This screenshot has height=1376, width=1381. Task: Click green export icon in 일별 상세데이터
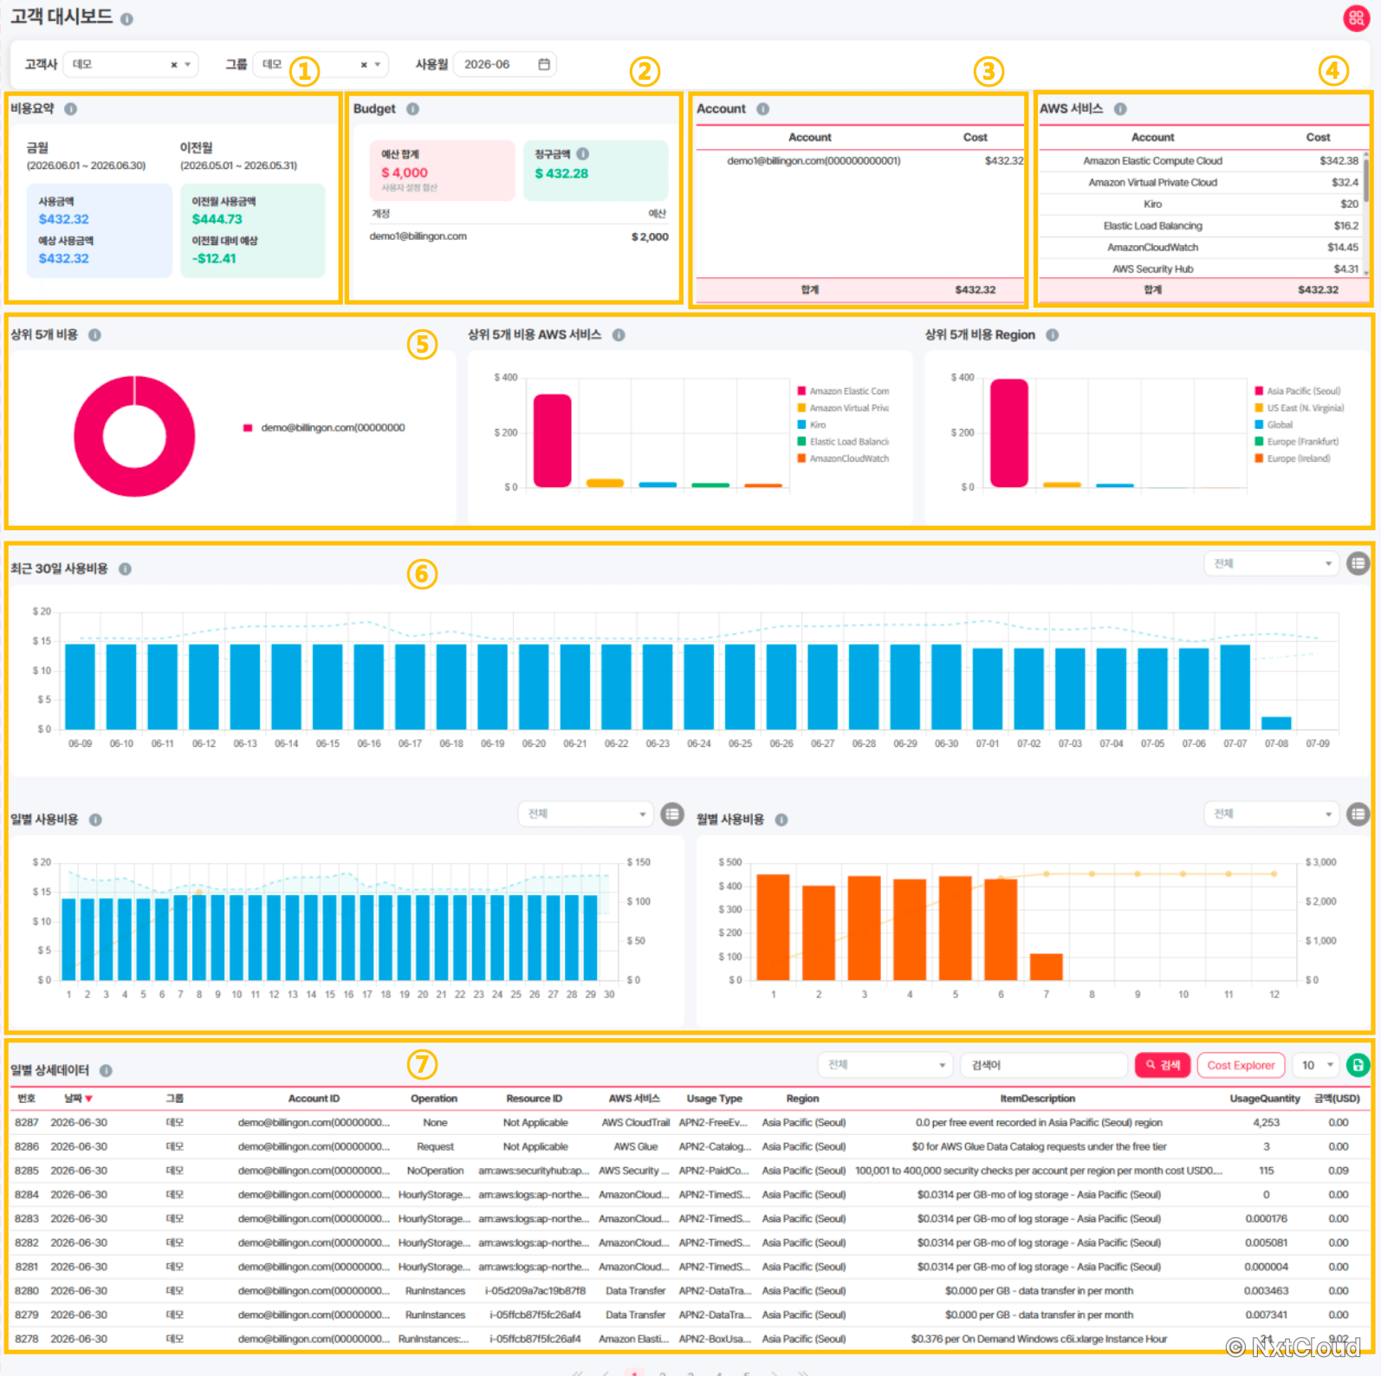tap(1358, 1065)
